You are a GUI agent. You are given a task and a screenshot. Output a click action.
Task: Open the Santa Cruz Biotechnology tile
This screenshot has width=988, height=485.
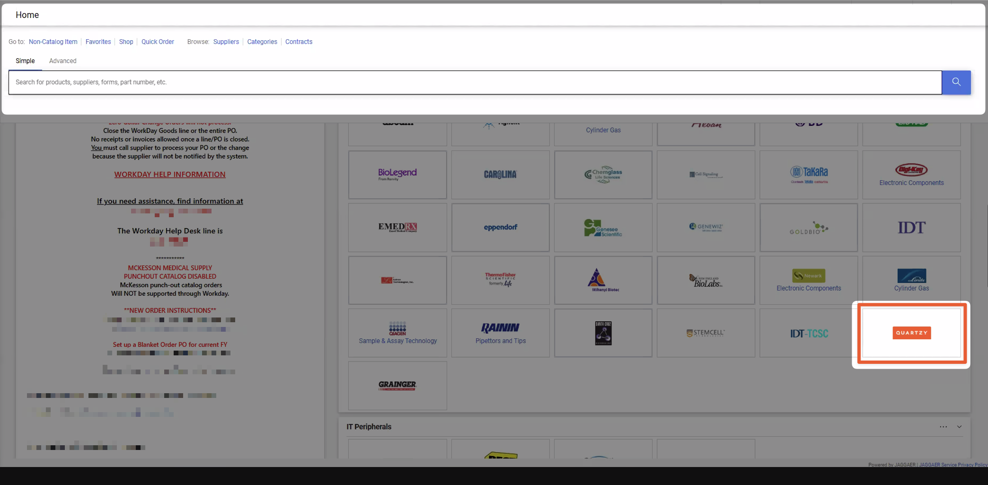coord(603,333)
